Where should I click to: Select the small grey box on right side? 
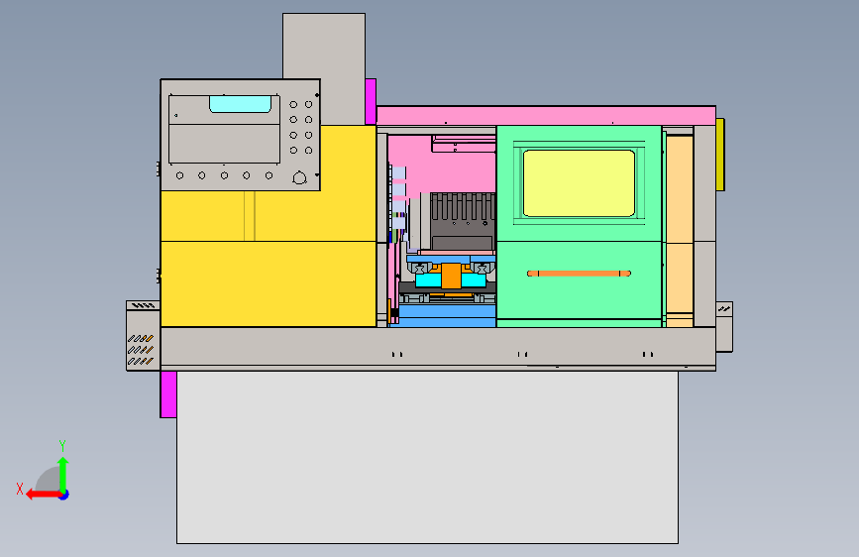pyautogui.click(x=724, y=327)
